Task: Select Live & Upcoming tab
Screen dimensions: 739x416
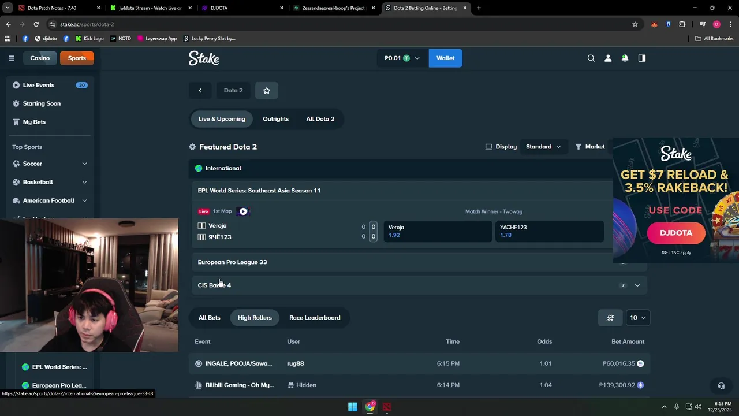Action: tap(222, 119)
